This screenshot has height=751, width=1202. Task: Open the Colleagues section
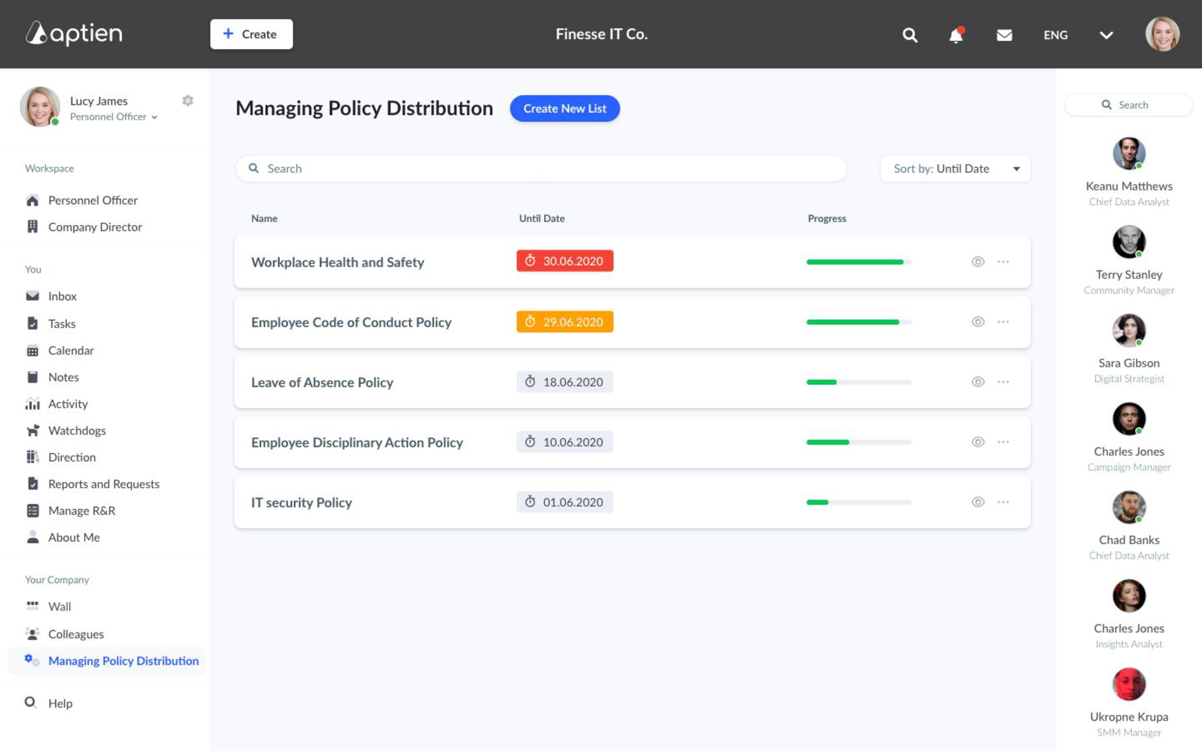(x=76, y=634)
